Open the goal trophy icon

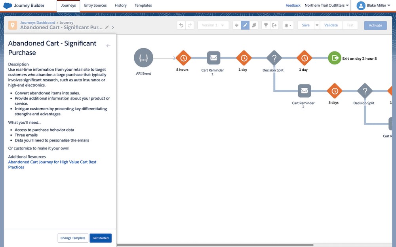coord(266,25)
